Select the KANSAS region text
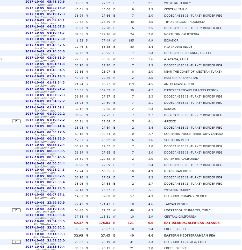This screenshot has height=250, width=242. click(170, 109)
